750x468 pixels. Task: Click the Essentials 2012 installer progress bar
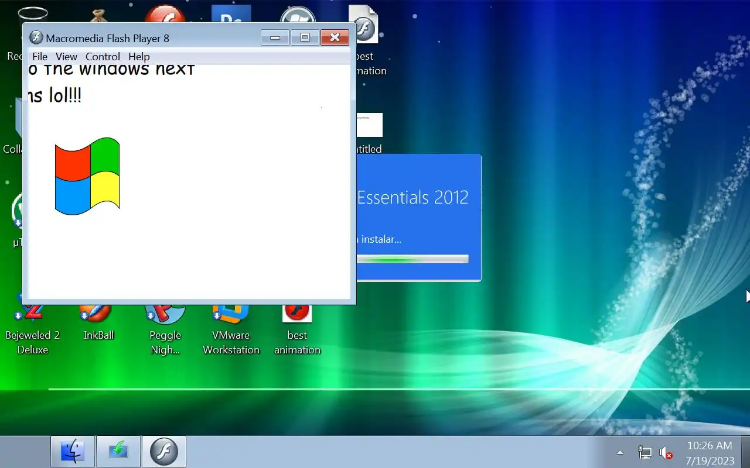pos(412,259)
